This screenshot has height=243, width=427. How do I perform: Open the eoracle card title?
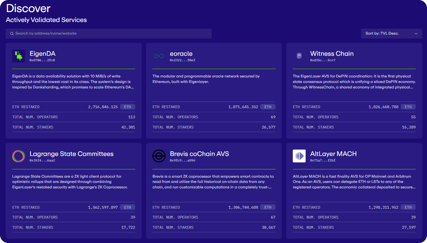point(181,54)
